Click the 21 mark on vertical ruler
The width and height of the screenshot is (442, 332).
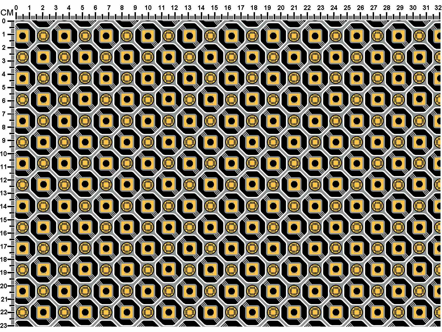pyautogui.click(x=4, y=299)
